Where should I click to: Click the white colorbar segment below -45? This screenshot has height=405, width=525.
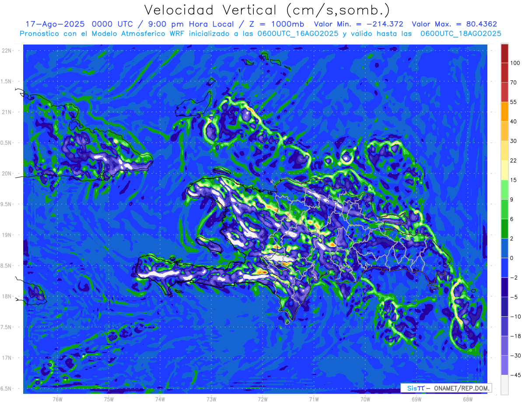504,384
